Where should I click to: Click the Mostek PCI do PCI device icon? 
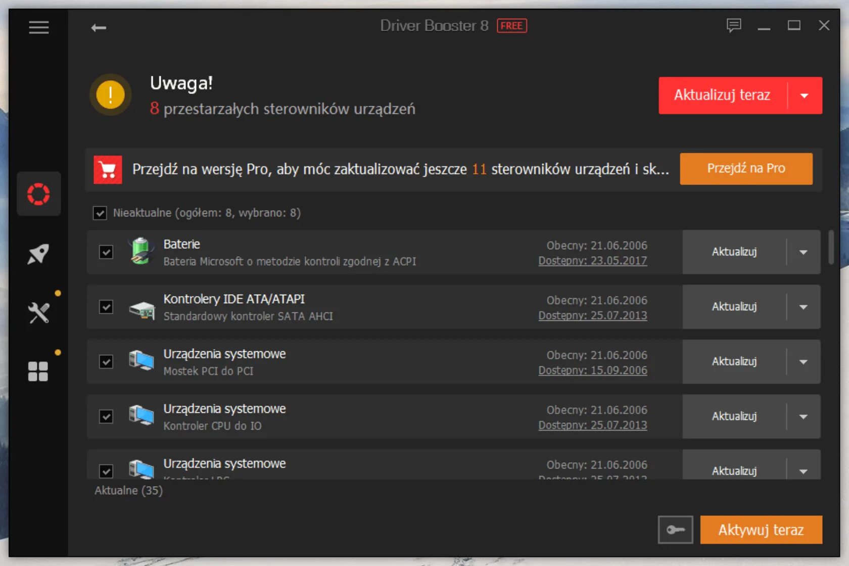[141, 361]
